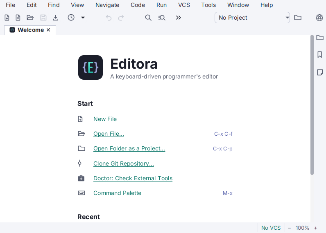
Task: Open the Tools menu
Action: coord(208,5)
